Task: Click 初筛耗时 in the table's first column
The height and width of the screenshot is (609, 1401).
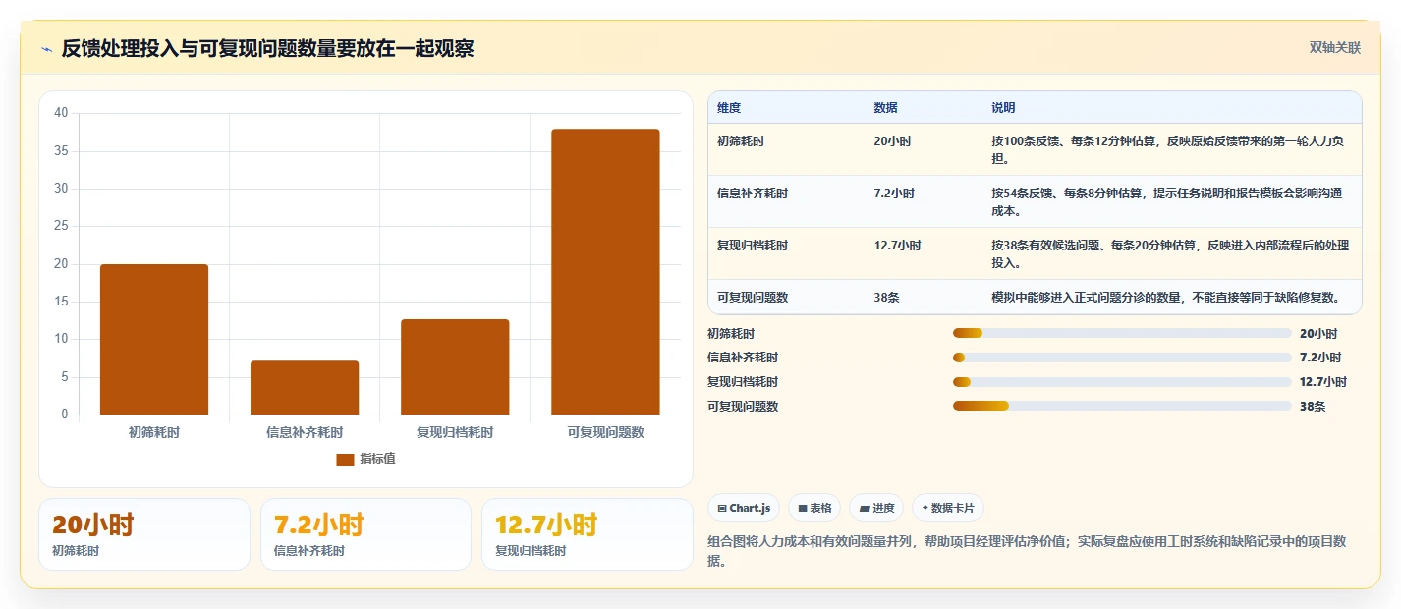Action: click(741, 141)
